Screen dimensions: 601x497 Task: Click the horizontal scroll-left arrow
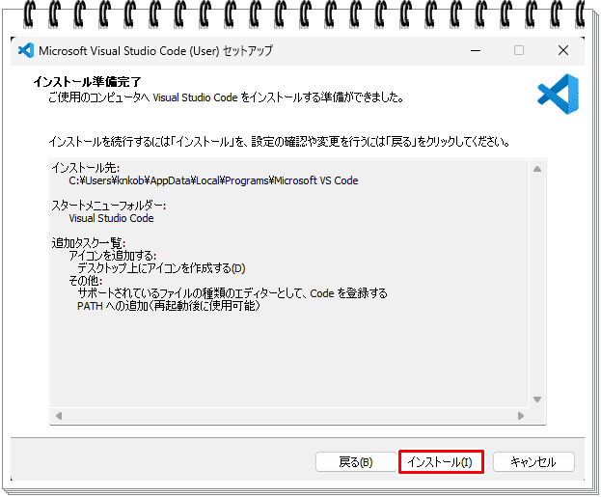[x=59, y=416]
